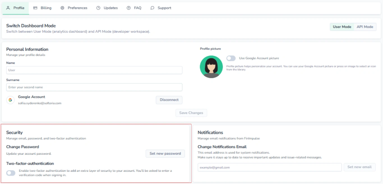Disconnect the Google Account
This screenshot has width=383, height=184.
point(169,100)
